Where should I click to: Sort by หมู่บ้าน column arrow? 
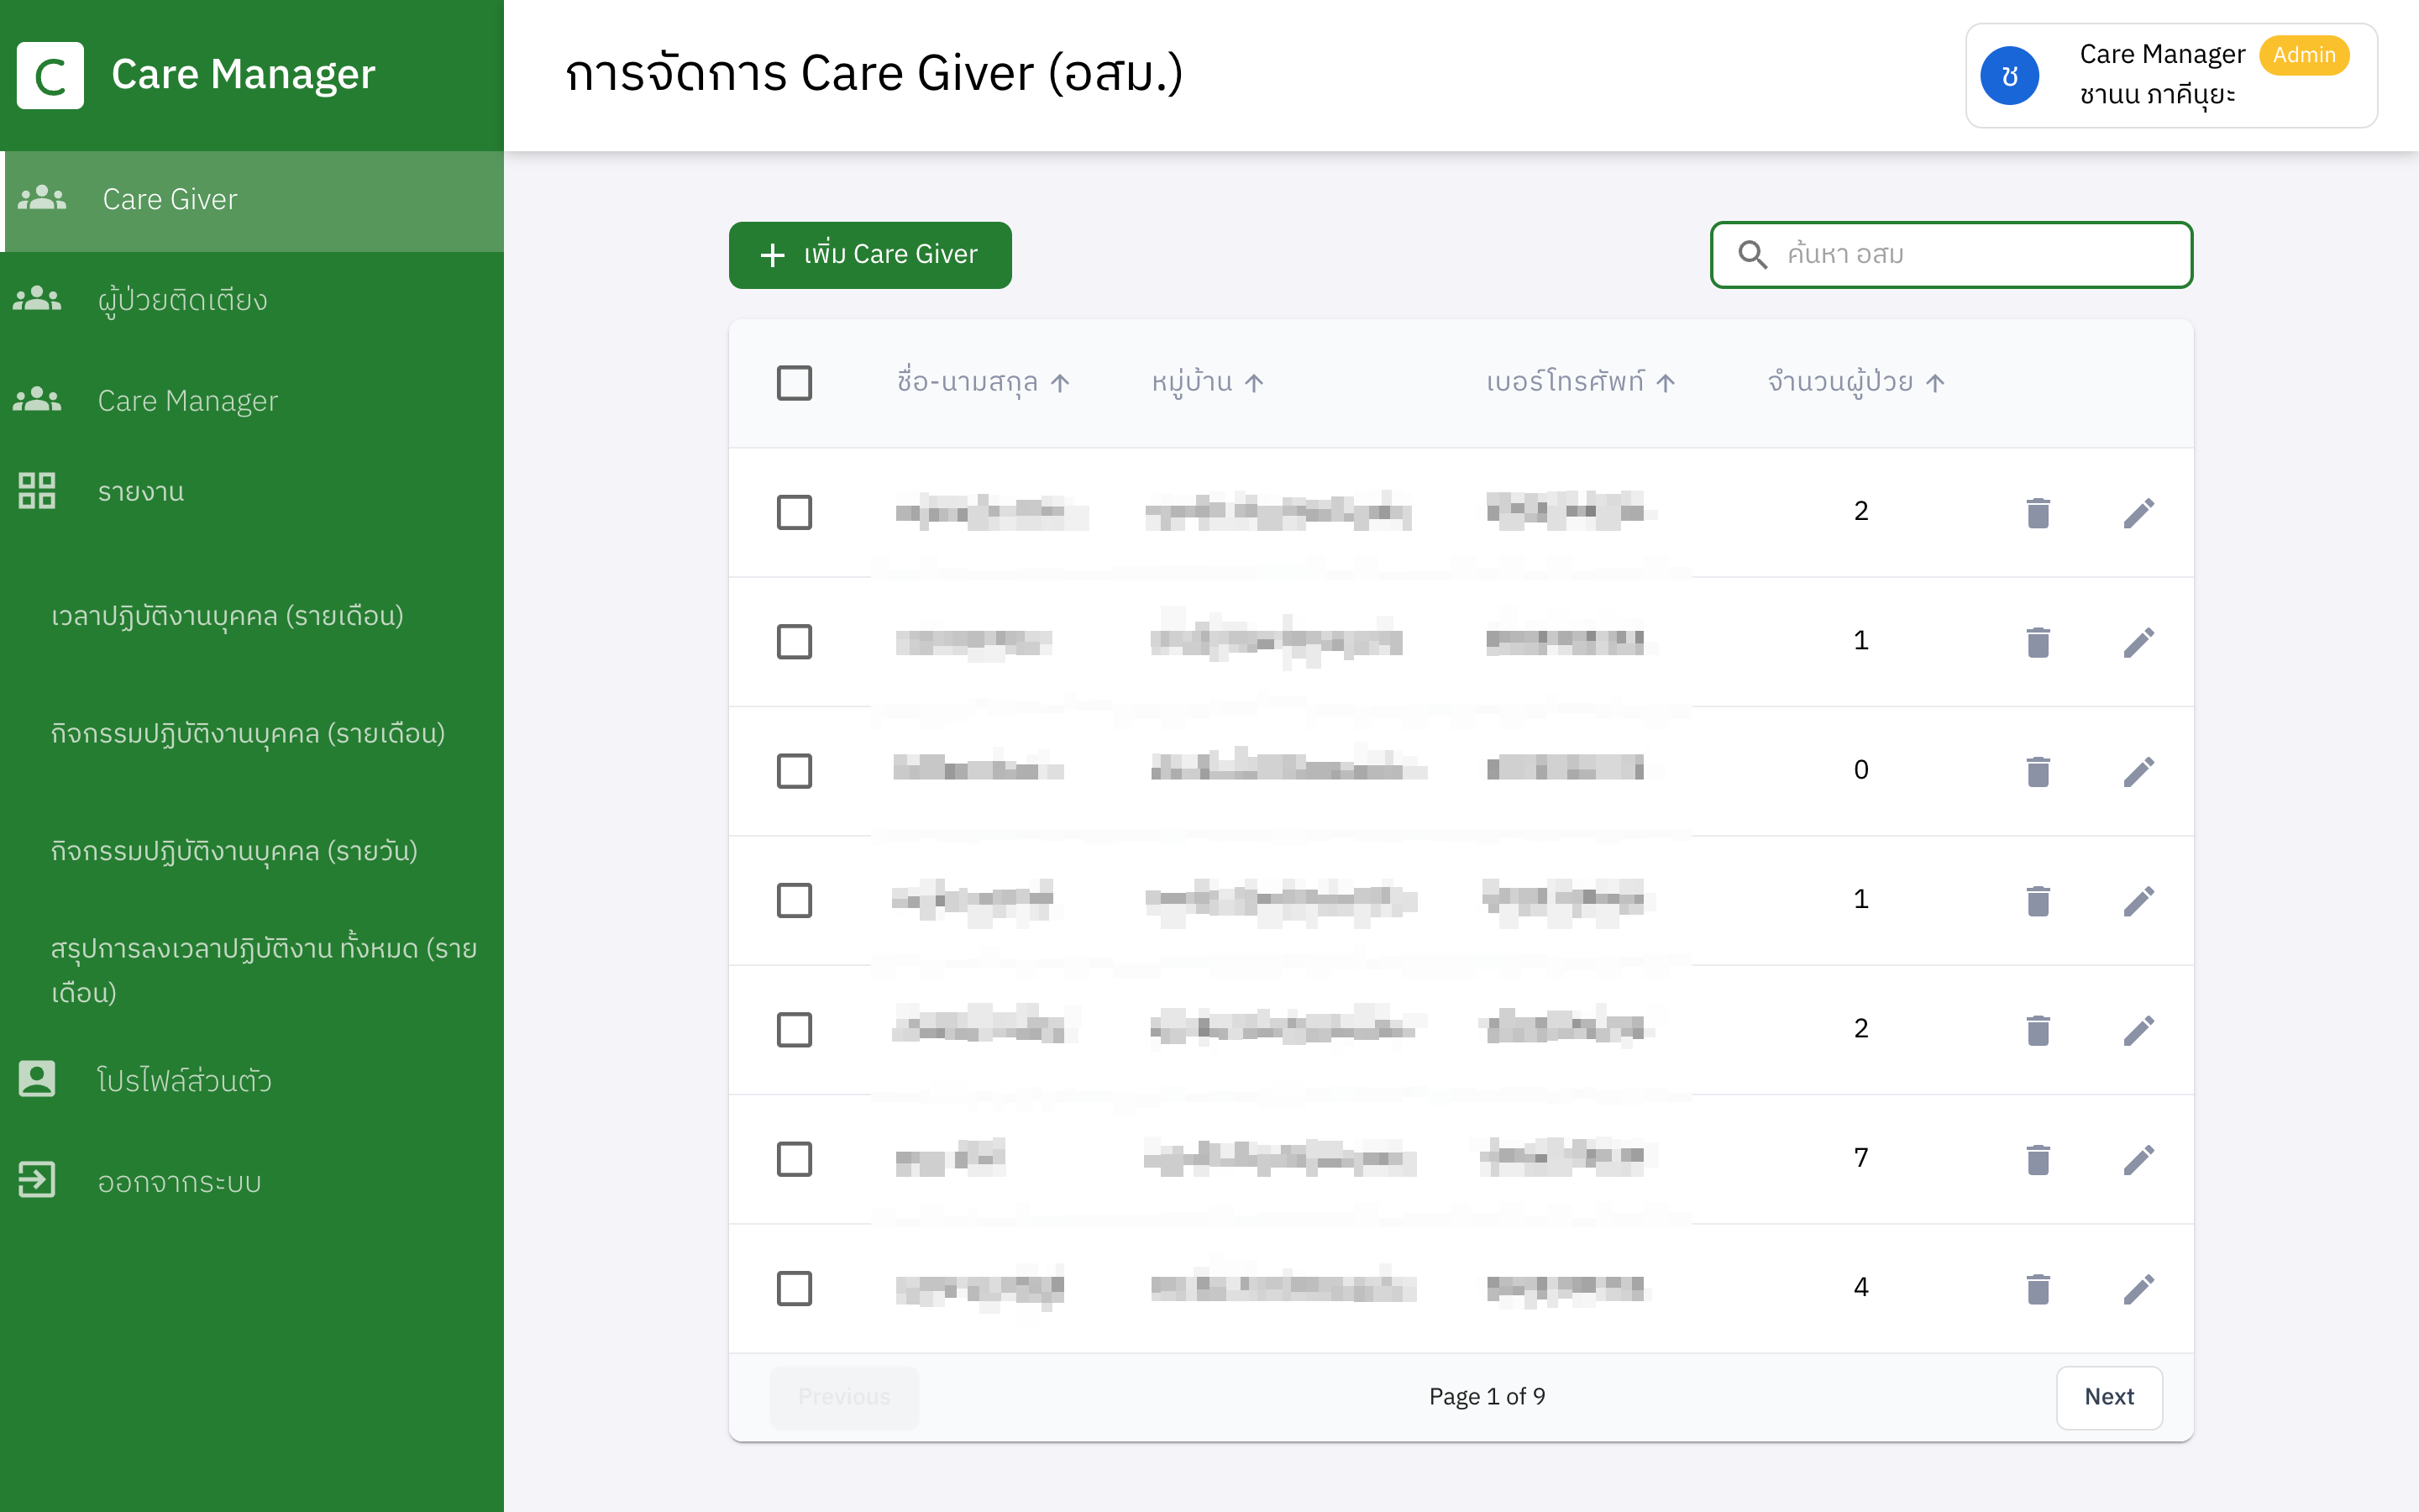(1255, 383)
